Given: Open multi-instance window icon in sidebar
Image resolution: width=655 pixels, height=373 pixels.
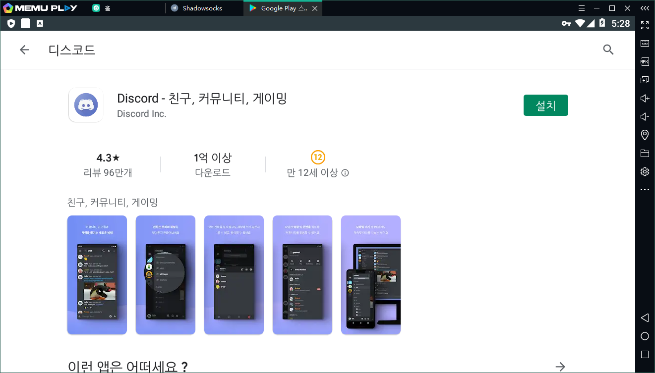Looking at the screenshot, I should [645, 80].
